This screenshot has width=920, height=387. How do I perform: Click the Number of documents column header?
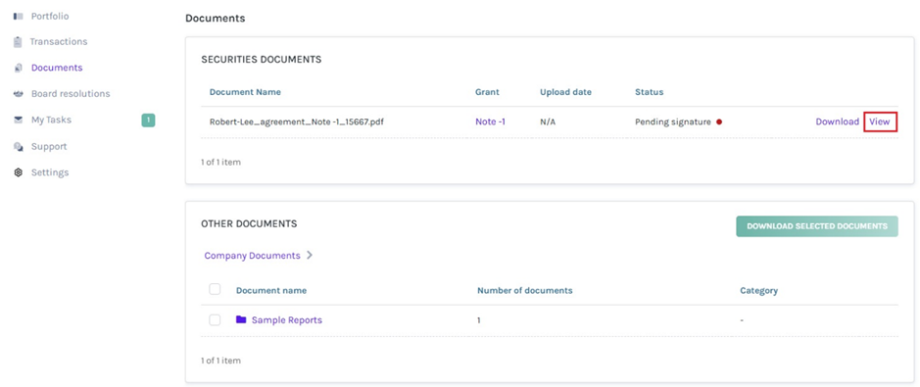pyautogui.click(x=524, y=290)
